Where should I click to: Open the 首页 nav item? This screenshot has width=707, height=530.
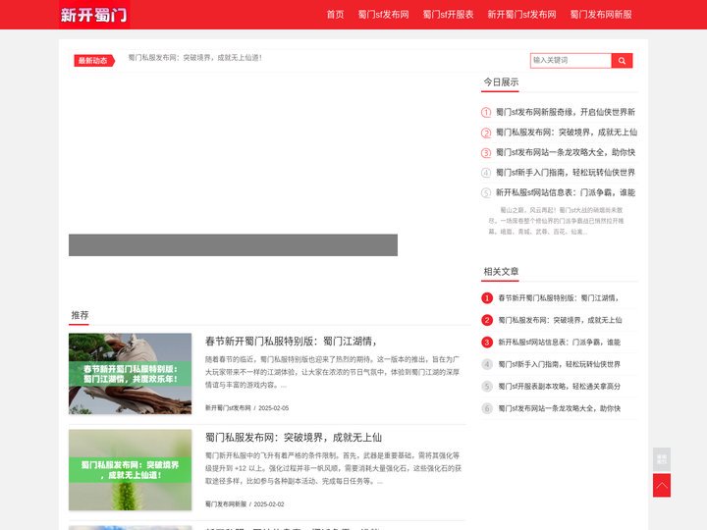point(335,15)
